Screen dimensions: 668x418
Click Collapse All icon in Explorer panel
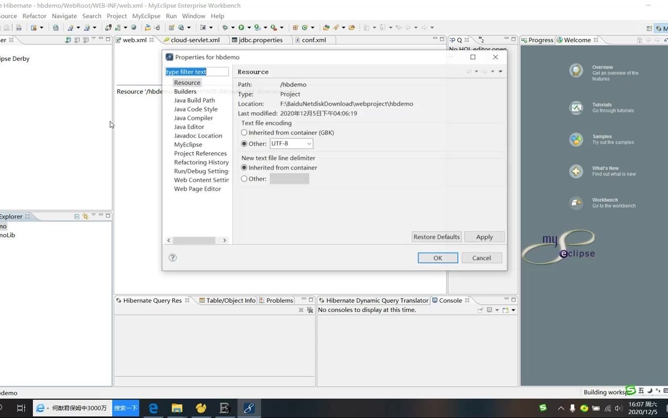click(x=76, y=216)
